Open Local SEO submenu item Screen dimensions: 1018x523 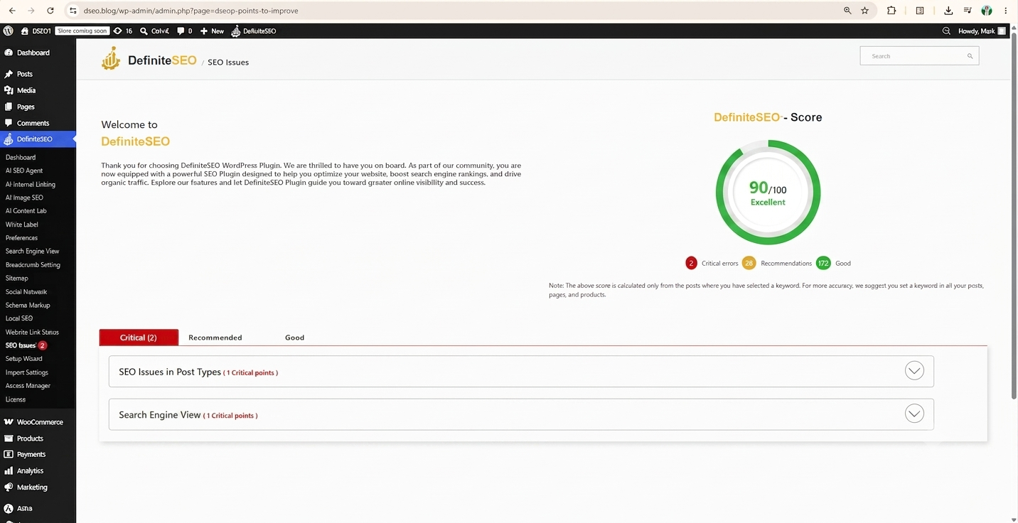(19, 318)
